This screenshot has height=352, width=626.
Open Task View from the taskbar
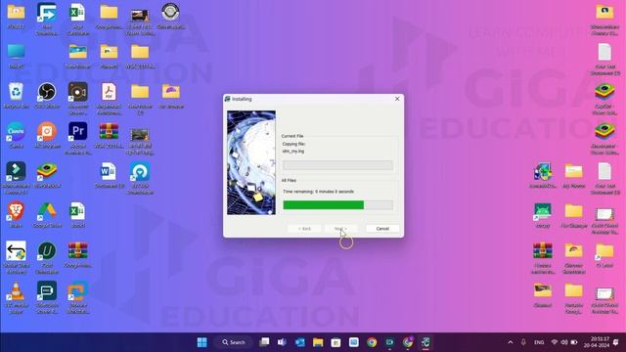264,342
